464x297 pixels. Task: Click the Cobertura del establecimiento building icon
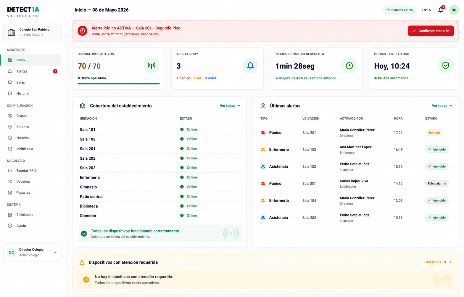click(83, 106)
